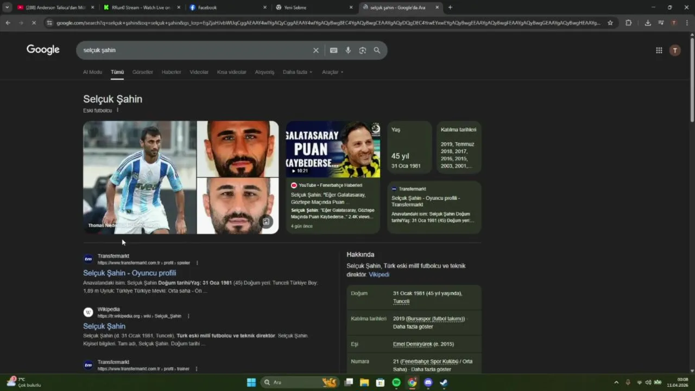Expand the Daha fazla search menu
695x391 pixels.
[298, 72]
